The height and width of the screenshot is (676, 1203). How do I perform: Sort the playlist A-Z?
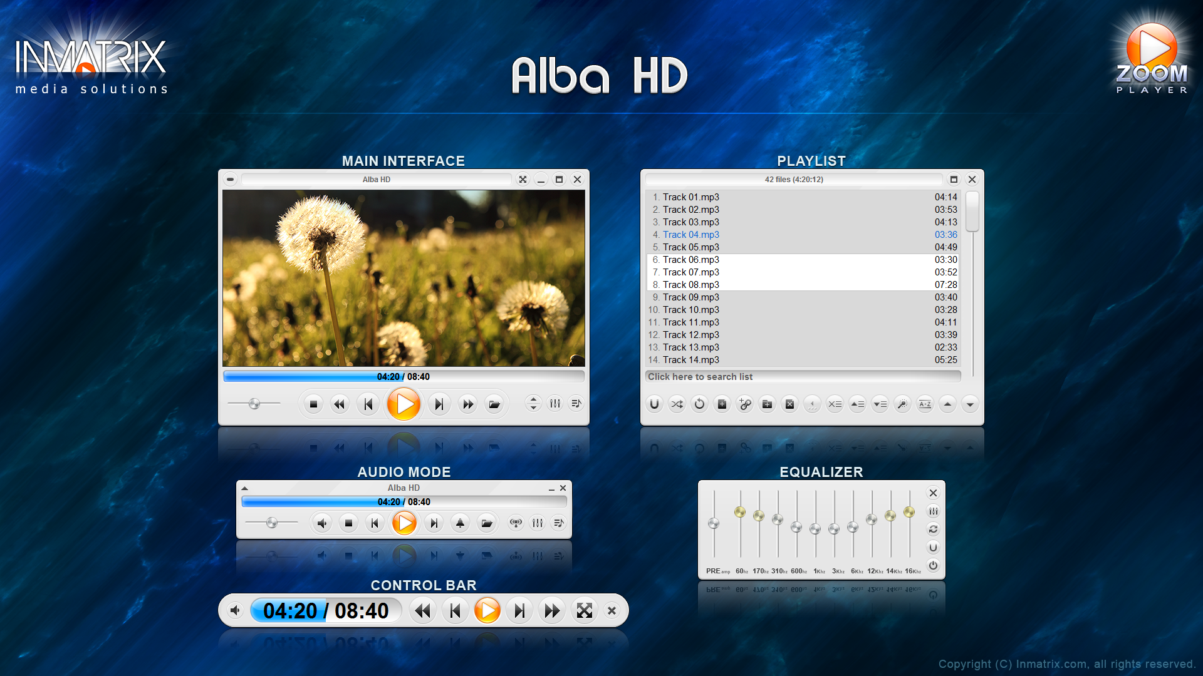pos(925,404)
